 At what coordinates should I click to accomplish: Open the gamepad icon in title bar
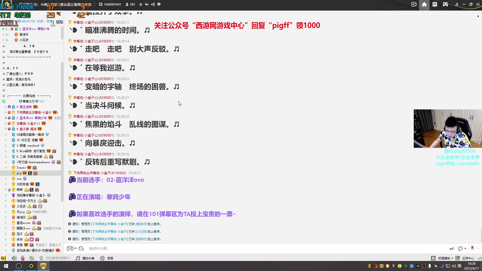pyautogui.click(x=445, y=4)
